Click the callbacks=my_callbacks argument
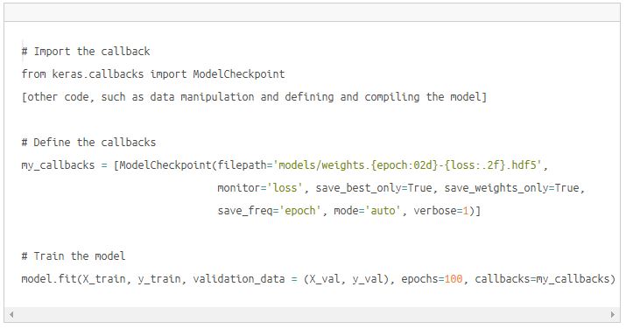The image size is (626, 329). point(542,279)
